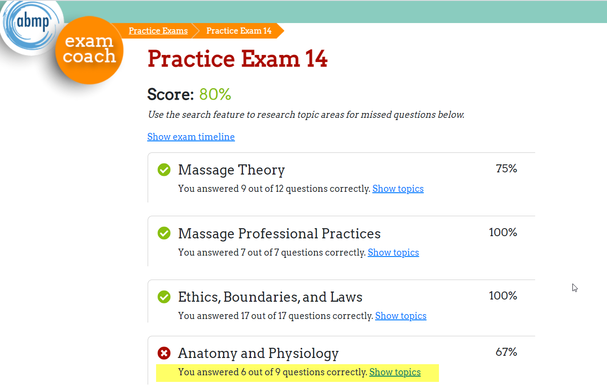Click green checkmark beside Ethics, Boundaries, and Laws
The height and width of the screenshot is (389, 607).
click(164, 296)
